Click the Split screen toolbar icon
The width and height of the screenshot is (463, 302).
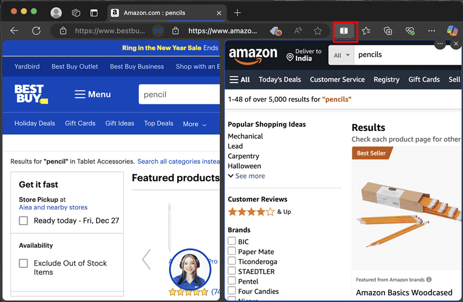344,31
